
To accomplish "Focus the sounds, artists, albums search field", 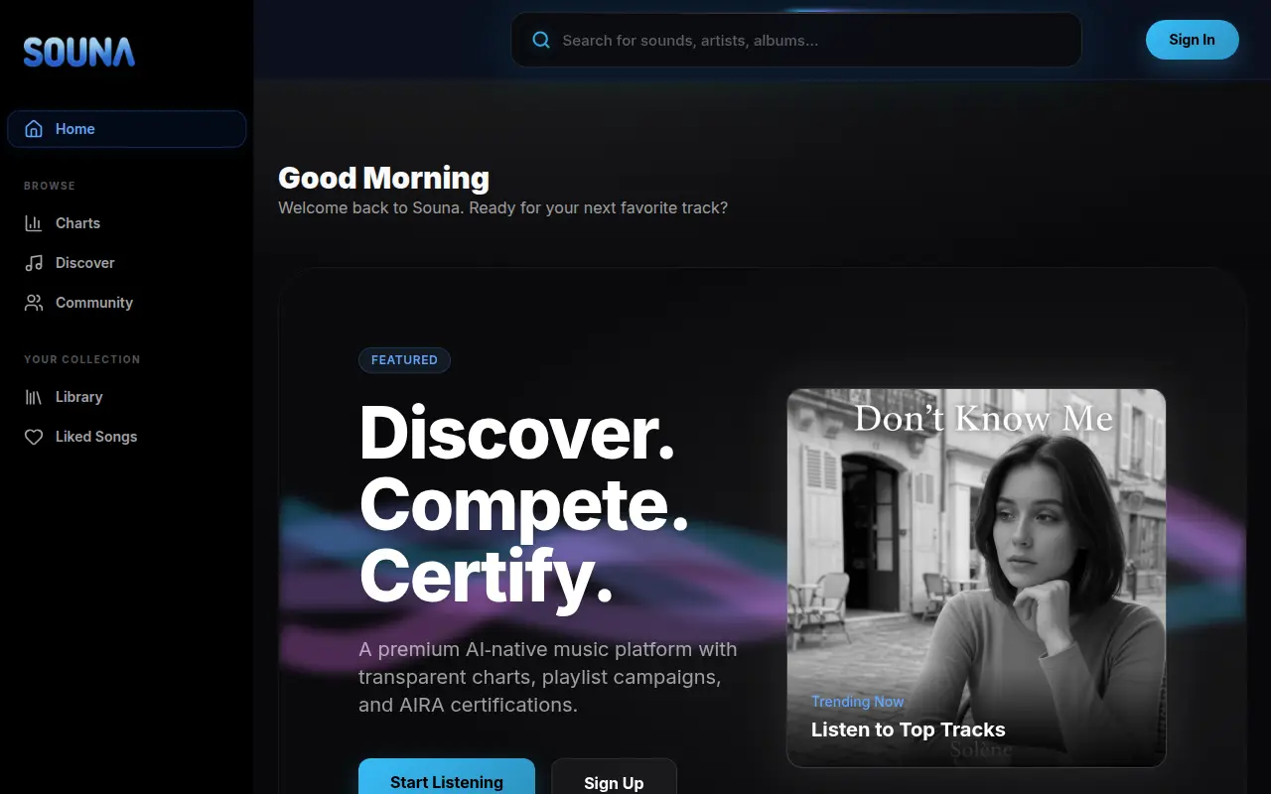I will [796, 41].
